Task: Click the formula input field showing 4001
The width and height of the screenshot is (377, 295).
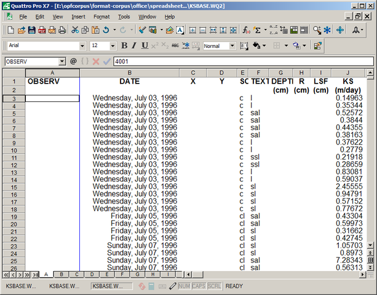Action: 244,61
